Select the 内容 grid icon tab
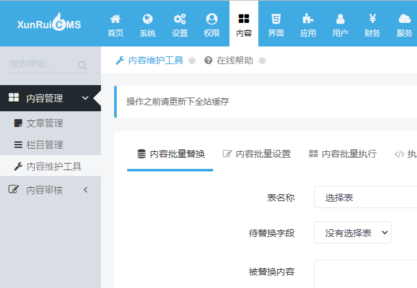 coord(244,19)
